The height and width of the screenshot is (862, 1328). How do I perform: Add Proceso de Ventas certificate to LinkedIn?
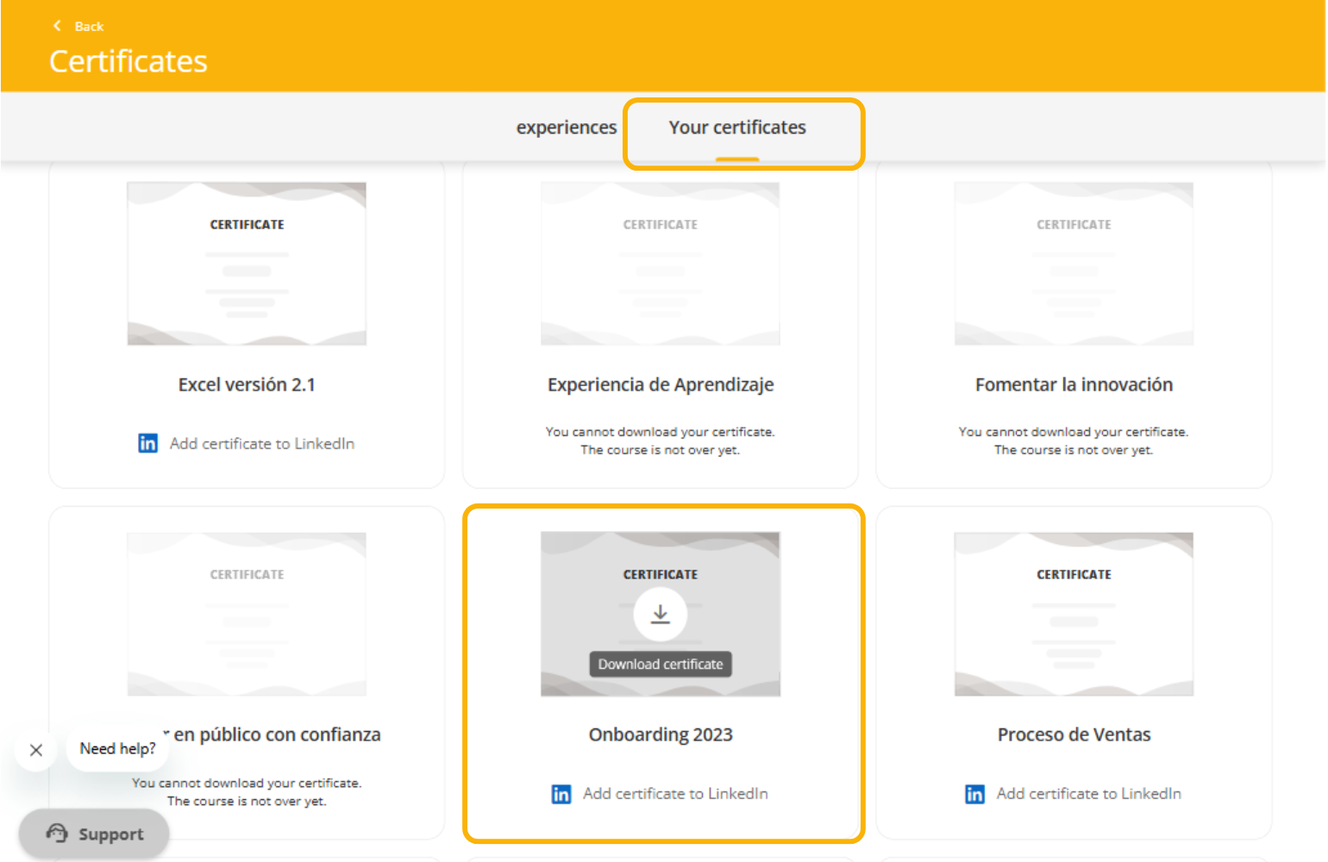[x=1088, y=794]
